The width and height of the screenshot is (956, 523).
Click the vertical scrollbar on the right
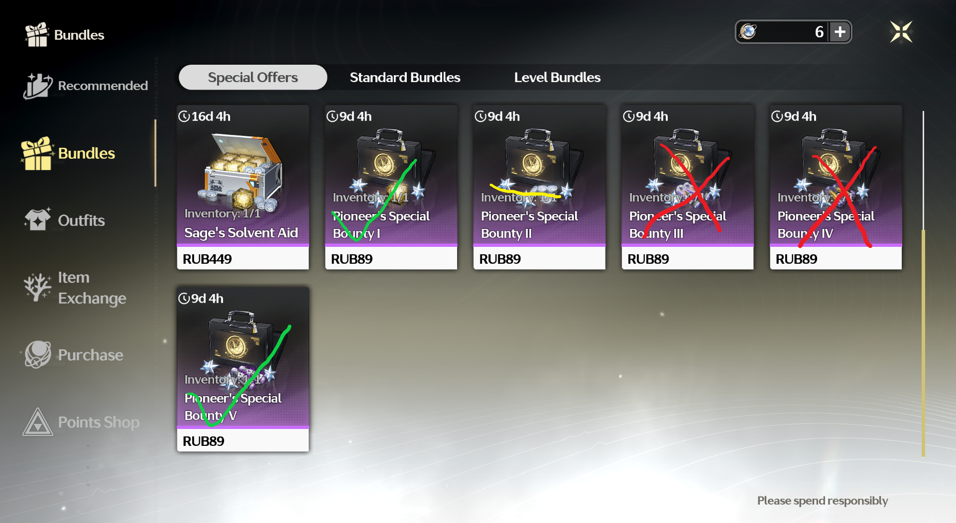(923, 284)
